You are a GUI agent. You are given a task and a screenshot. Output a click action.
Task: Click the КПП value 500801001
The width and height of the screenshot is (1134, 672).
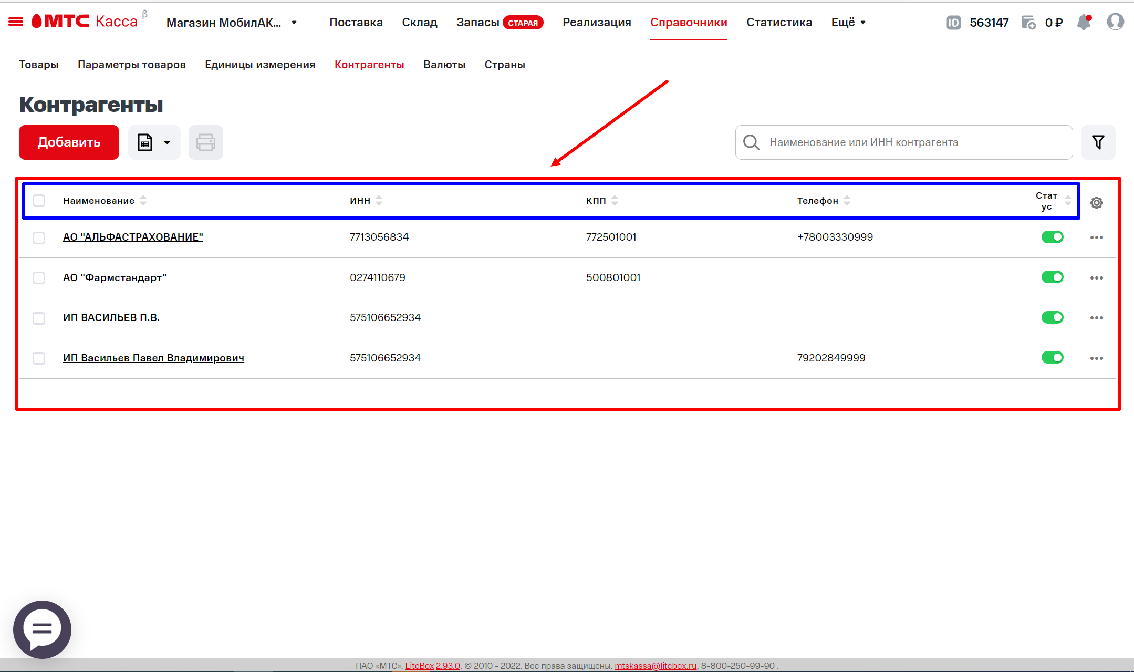tap(613, 277)
